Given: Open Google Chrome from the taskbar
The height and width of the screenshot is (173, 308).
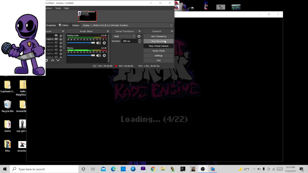Looking at the screenshot, I should (153, 169).
